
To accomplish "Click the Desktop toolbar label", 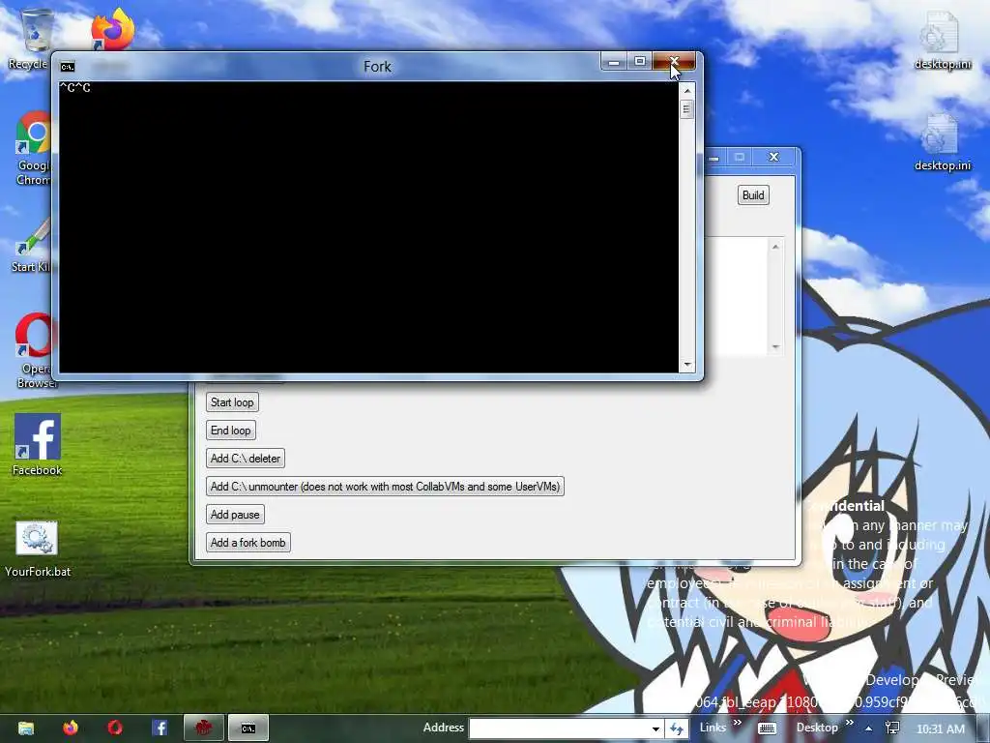I will pyautogui.click(x=817, y=728).
